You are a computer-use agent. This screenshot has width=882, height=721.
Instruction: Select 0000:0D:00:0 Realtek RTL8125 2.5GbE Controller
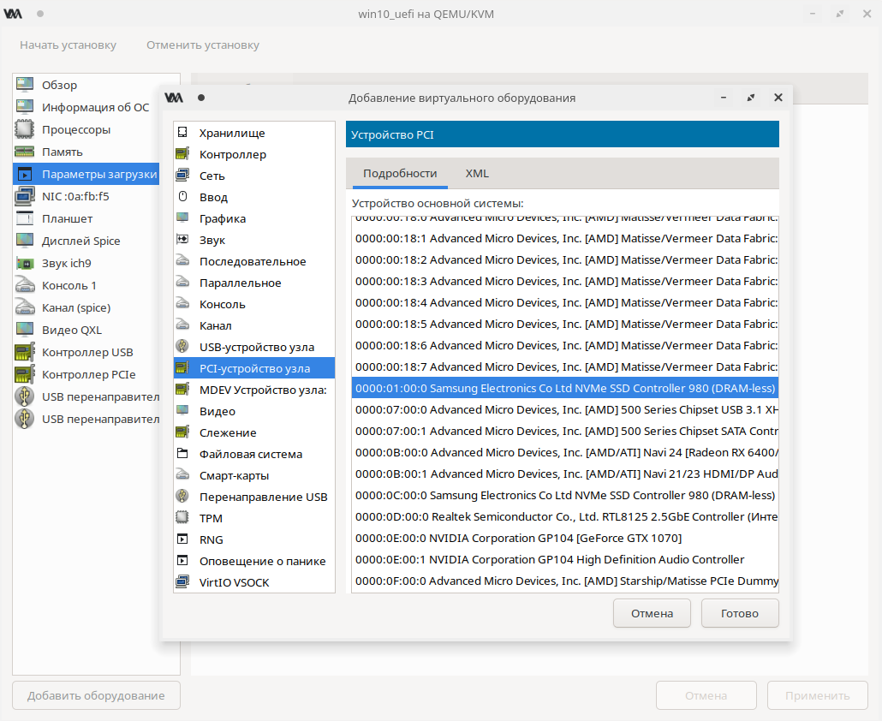[565, 516]
